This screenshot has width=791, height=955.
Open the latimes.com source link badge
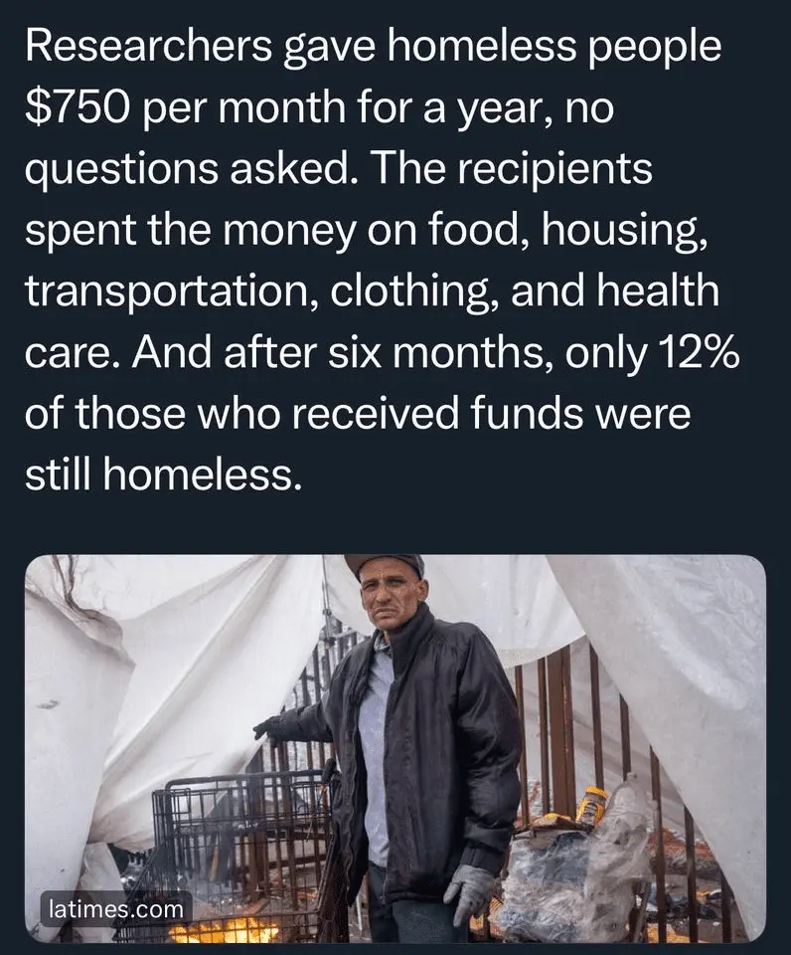click(116, 908)
